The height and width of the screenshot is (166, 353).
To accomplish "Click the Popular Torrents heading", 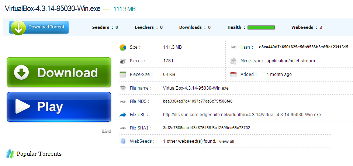I will 39,154.
